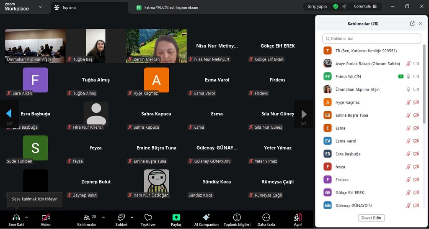Toggle Fatma YALCİN's microphone icon

[408, 76]
